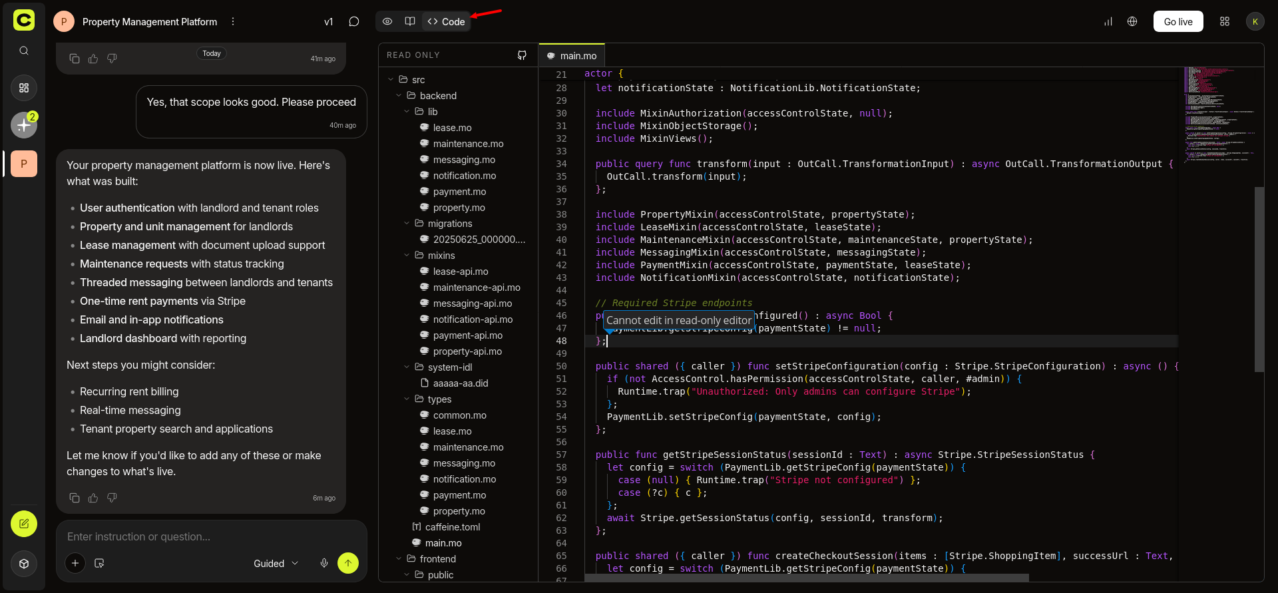Click the header P project avatar
1278x593 pixels.
click(64, 21)
